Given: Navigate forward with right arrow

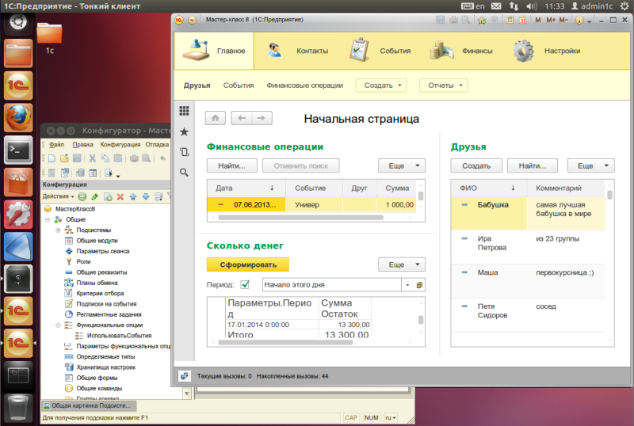Looking at the screenshot, I should coord(262,118).
